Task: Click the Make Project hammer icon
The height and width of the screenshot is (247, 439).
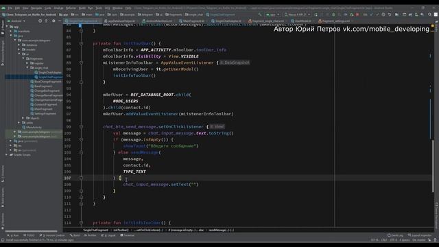Action: 260,14
